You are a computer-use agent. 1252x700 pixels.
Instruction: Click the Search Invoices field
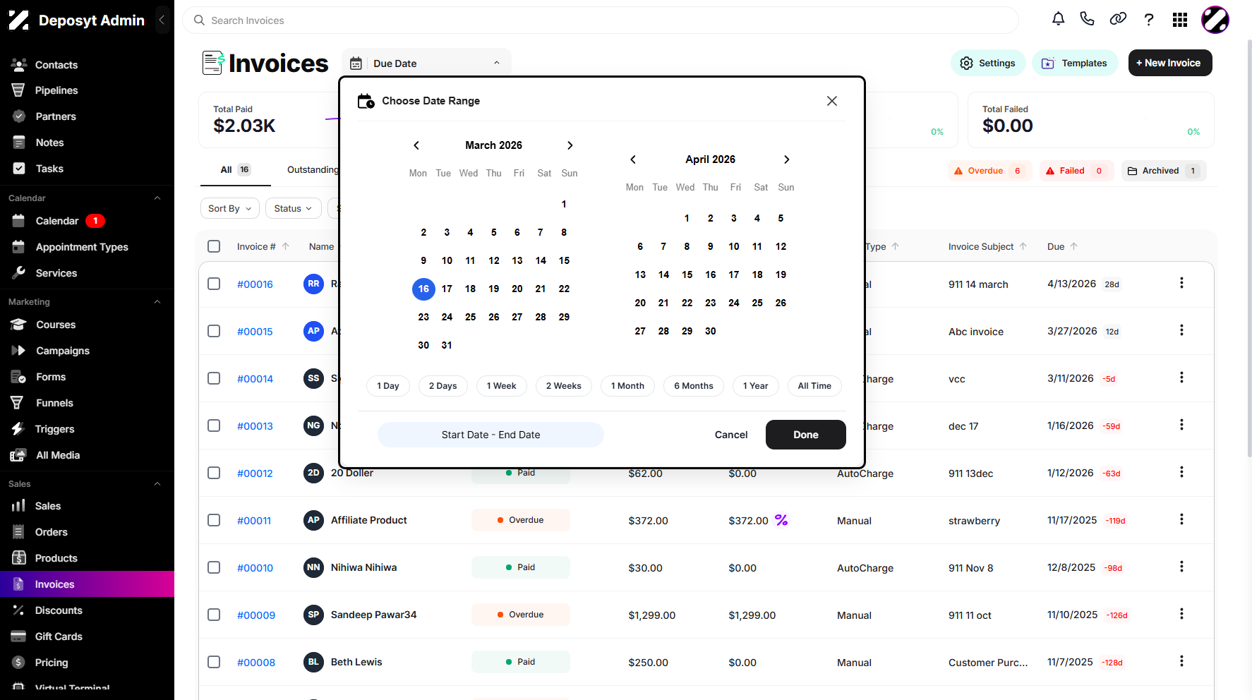[x=601, y=20]
